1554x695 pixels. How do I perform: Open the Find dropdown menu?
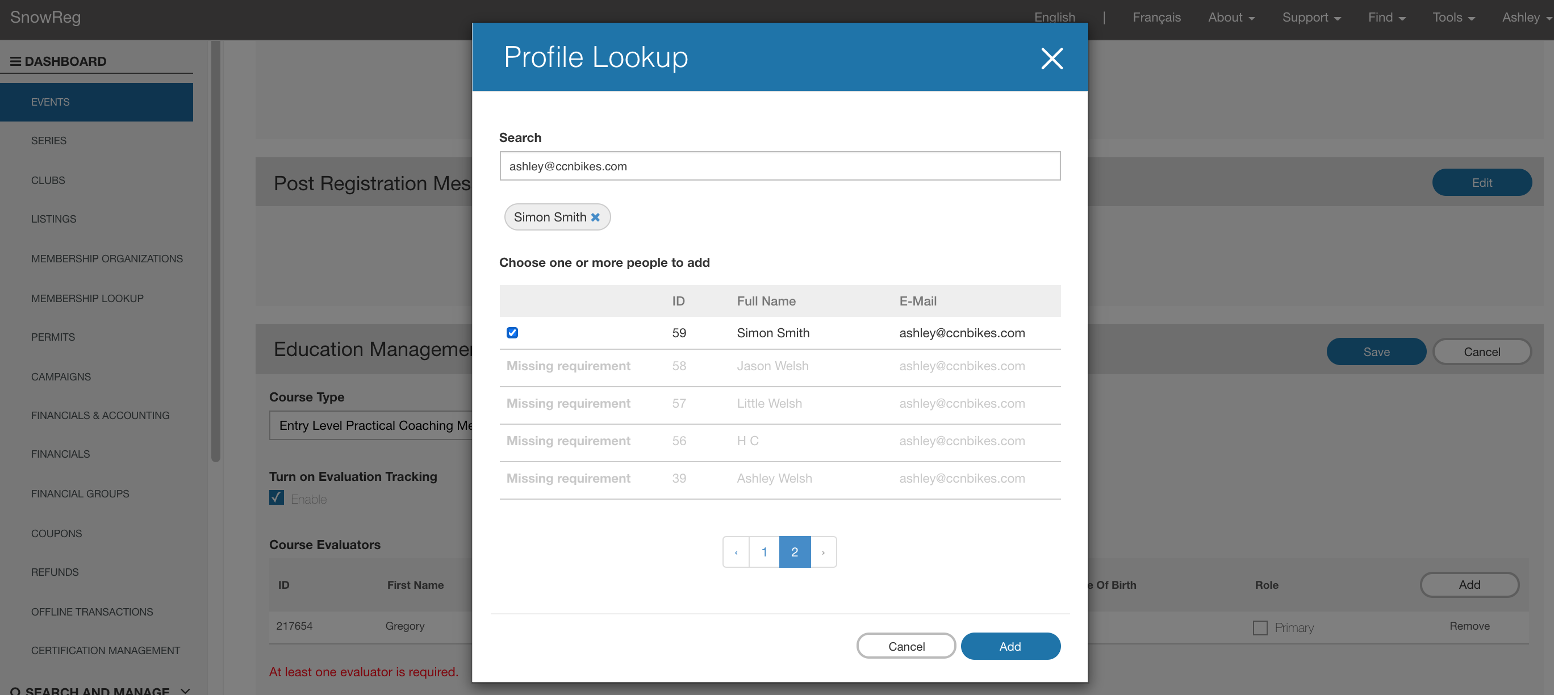click(x=1386, y=18)
